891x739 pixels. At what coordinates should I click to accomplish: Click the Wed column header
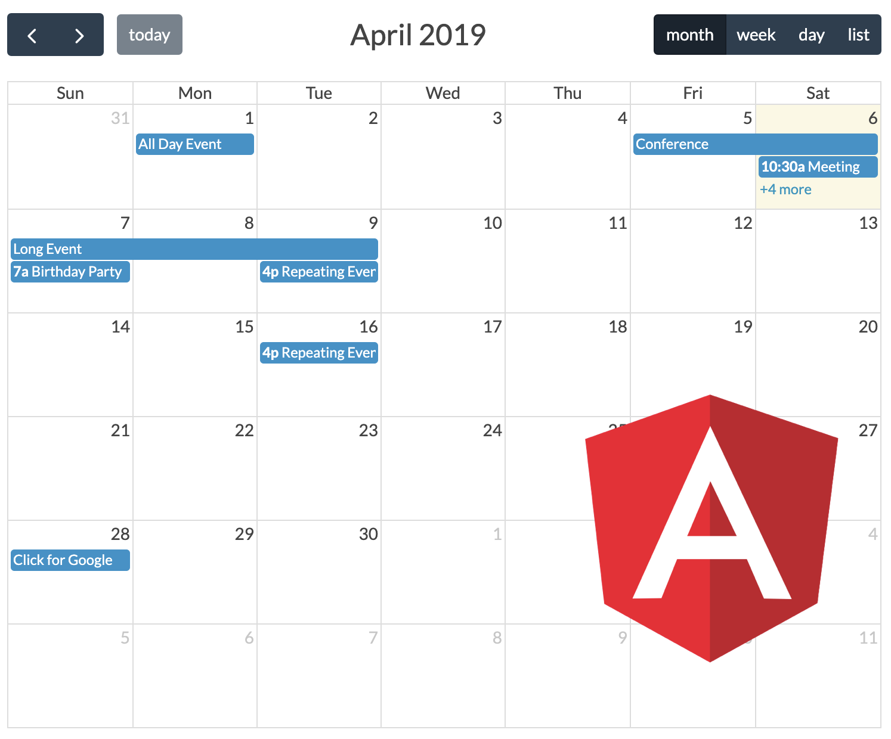pos(443,93)
